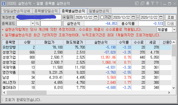Open the 일별실현손익 tab

(99, 11)
